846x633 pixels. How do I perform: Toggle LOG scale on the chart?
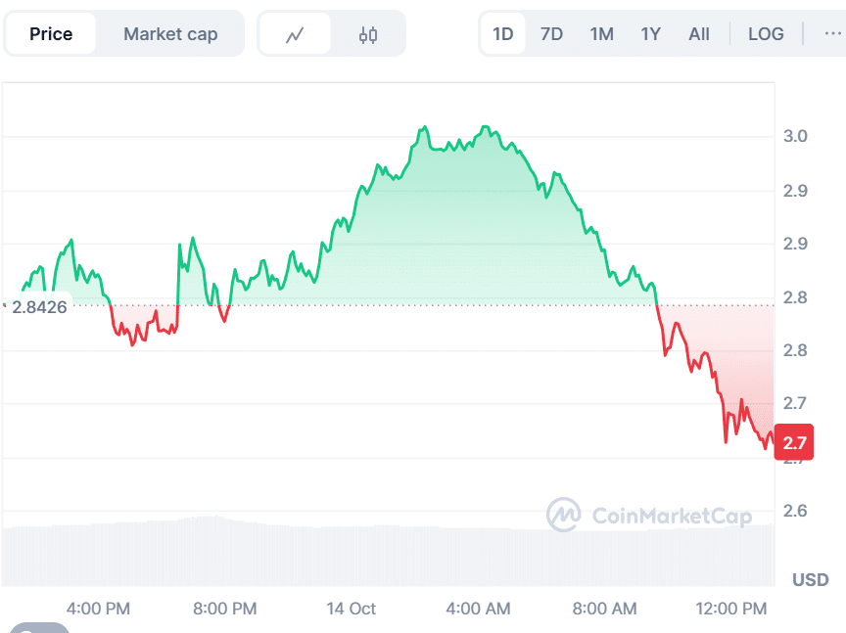[766, 34]
